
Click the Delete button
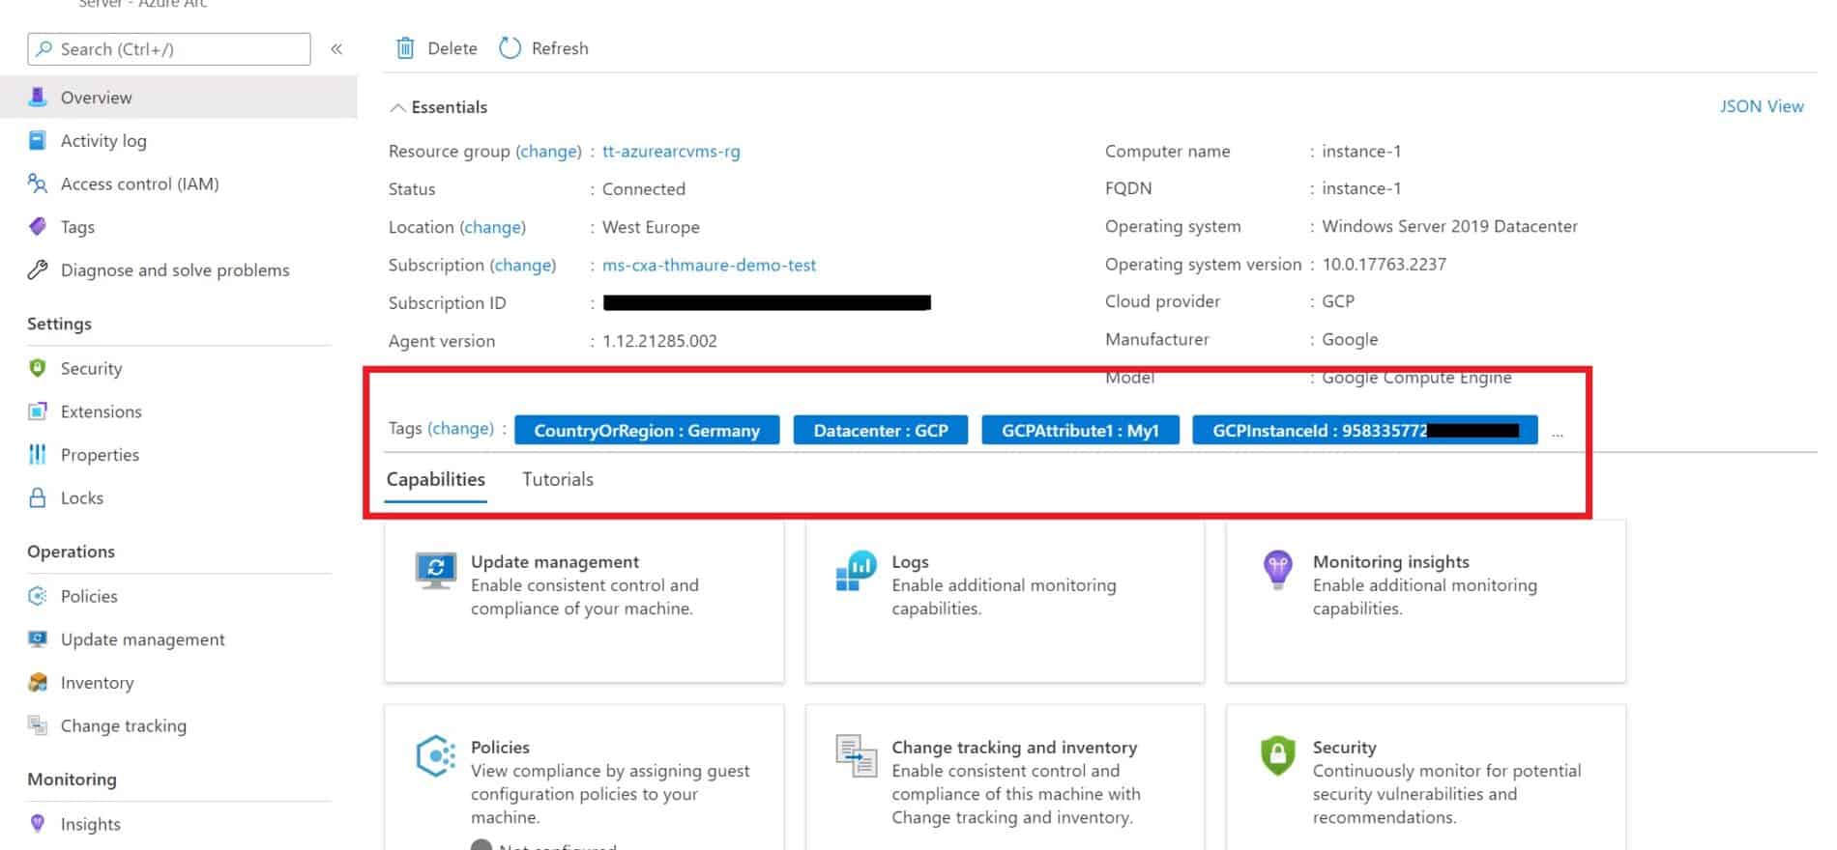point(436,48)
